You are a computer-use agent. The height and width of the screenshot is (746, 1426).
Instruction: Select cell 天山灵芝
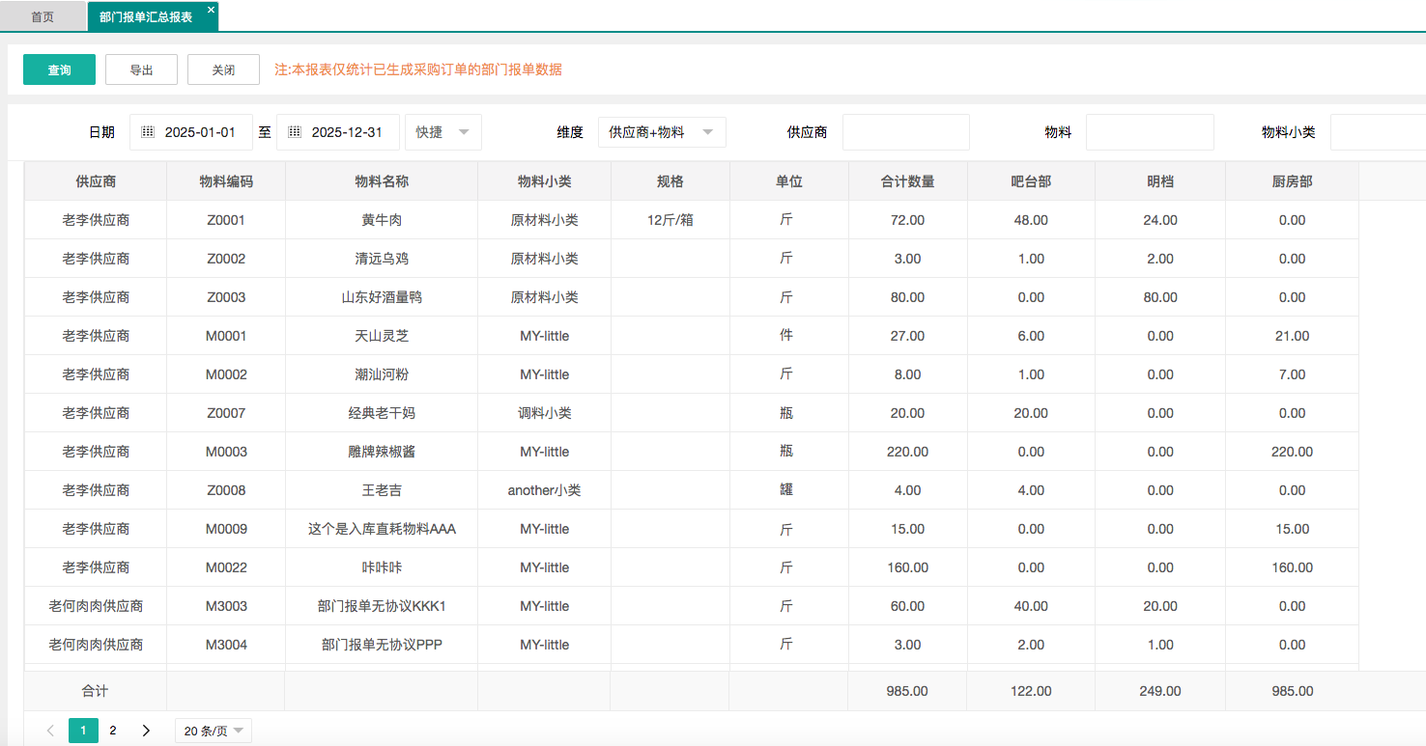pos(382,336)
